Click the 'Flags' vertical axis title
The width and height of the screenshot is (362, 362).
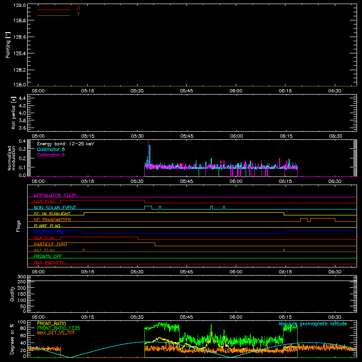click(x=18, y=226)
